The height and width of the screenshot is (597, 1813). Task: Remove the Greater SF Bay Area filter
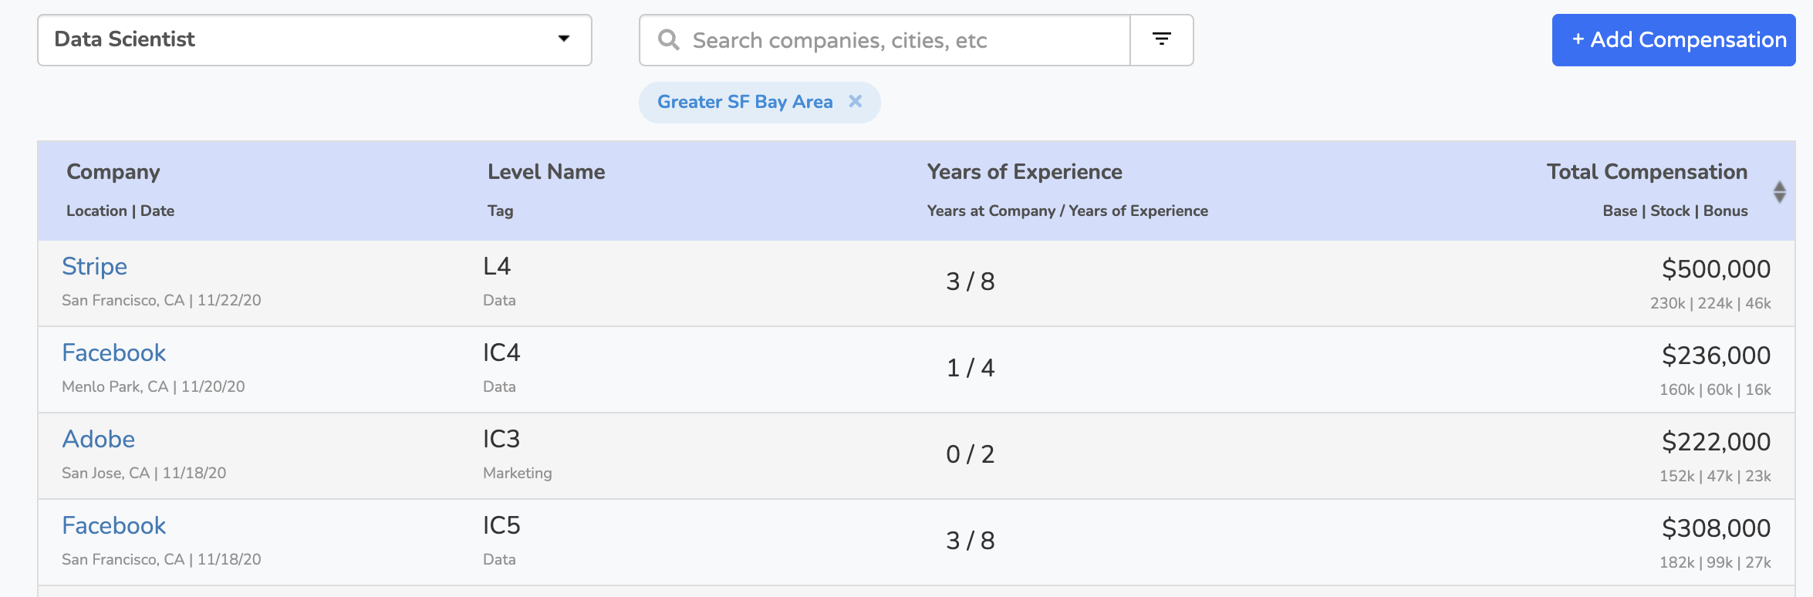coord(856,101)
